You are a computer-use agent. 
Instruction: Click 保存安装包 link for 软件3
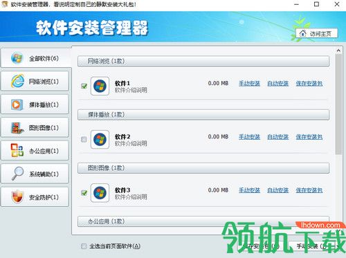pyautogui.click(x=309, y=190)
